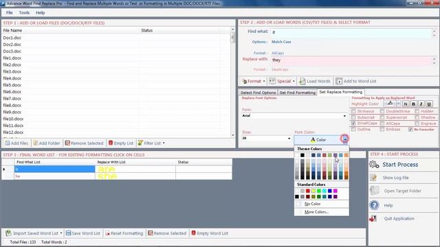
Task: Open the Font dropdown showing Arial
Action: coord(344,116)
